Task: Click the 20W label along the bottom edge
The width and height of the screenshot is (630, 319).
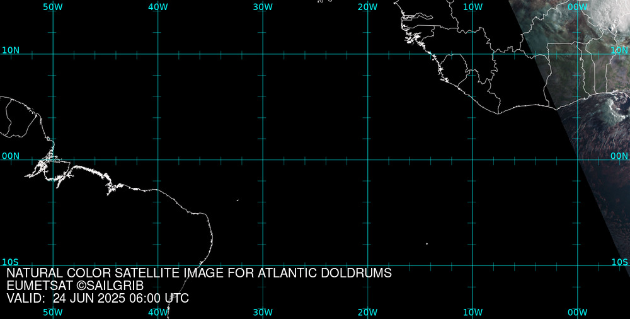Action: coord(368,312)
